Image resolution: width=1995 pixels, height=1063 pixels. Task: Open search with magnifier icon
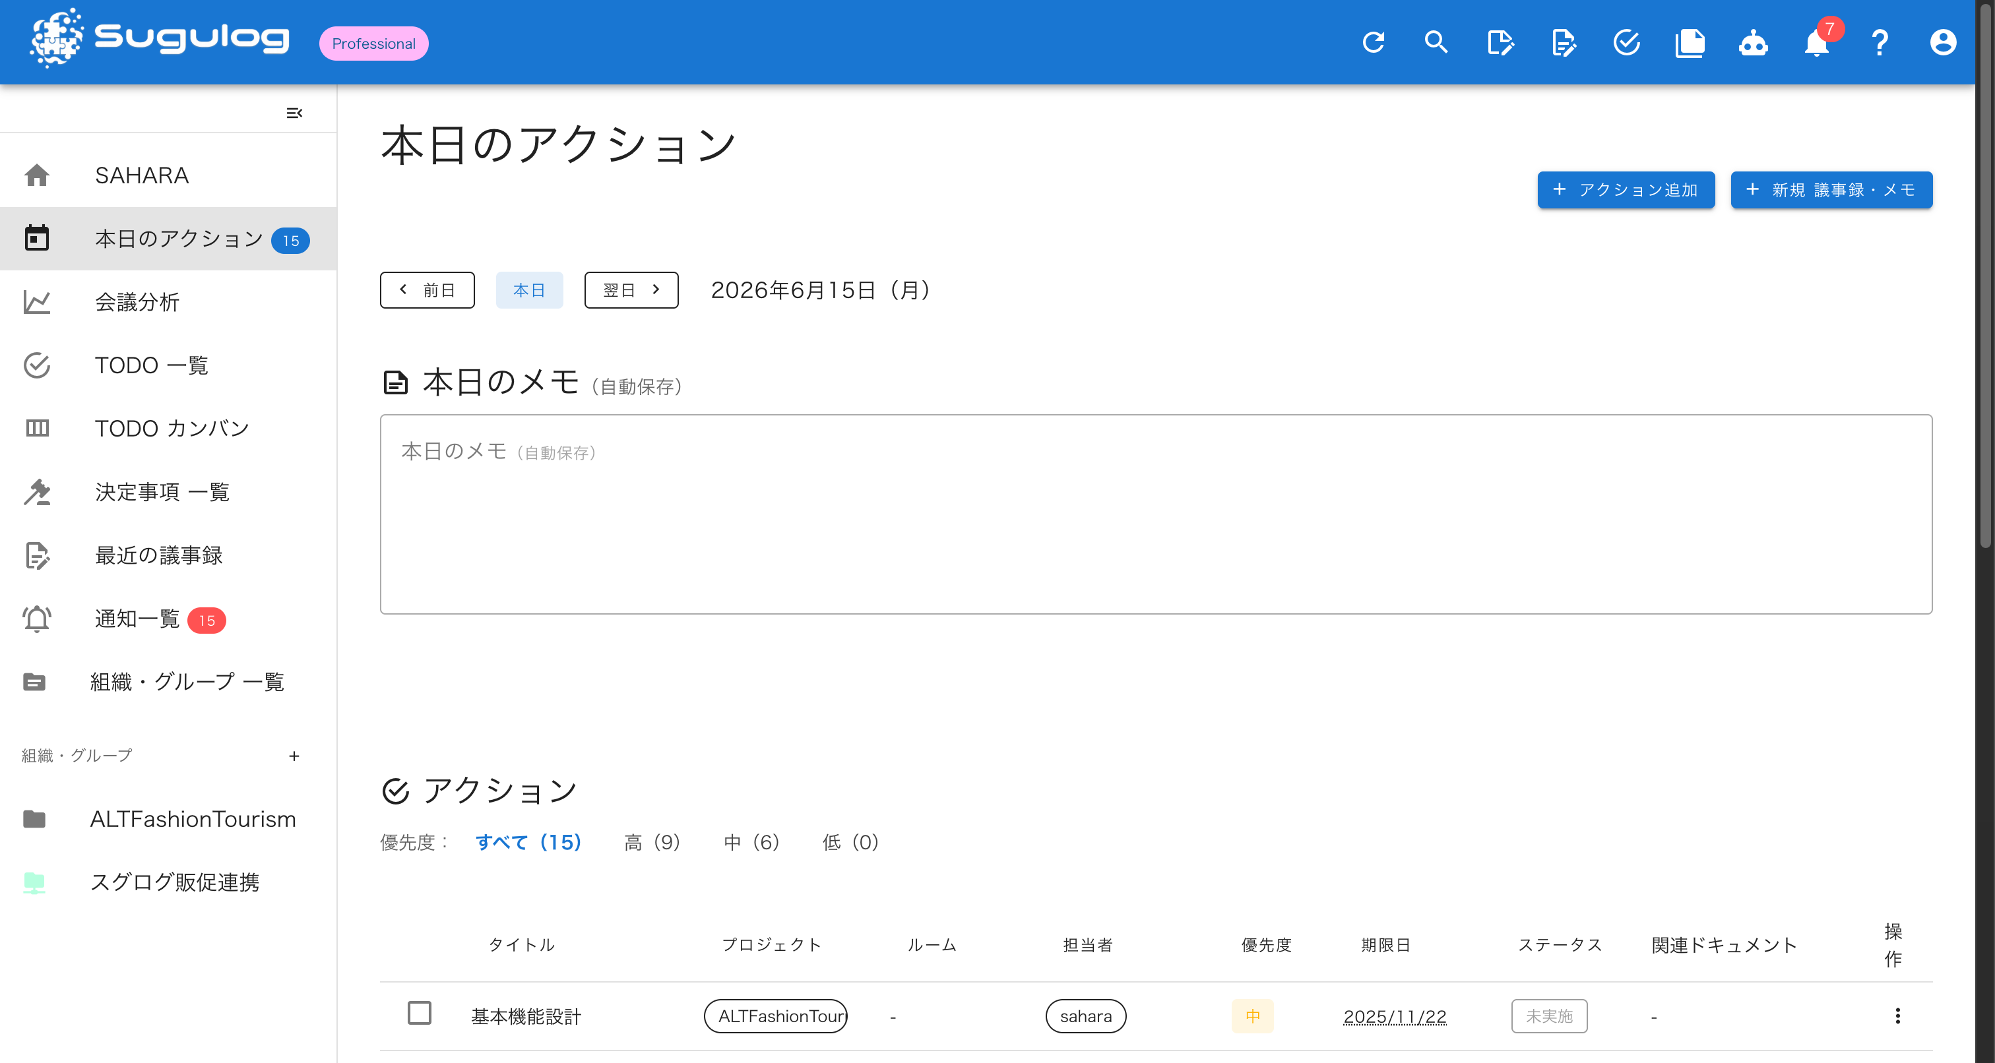click(1436, 43)
